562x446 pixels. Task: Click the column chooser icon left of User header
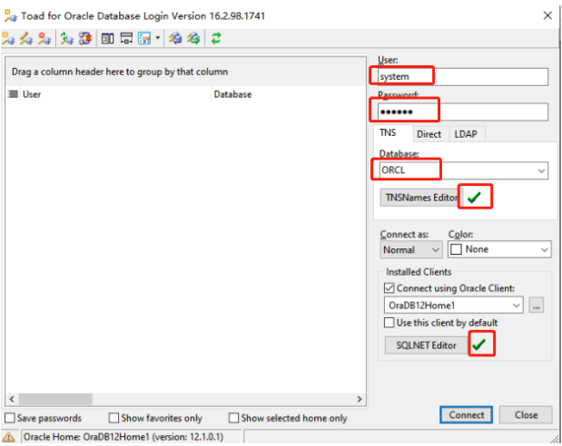point(13,94)
